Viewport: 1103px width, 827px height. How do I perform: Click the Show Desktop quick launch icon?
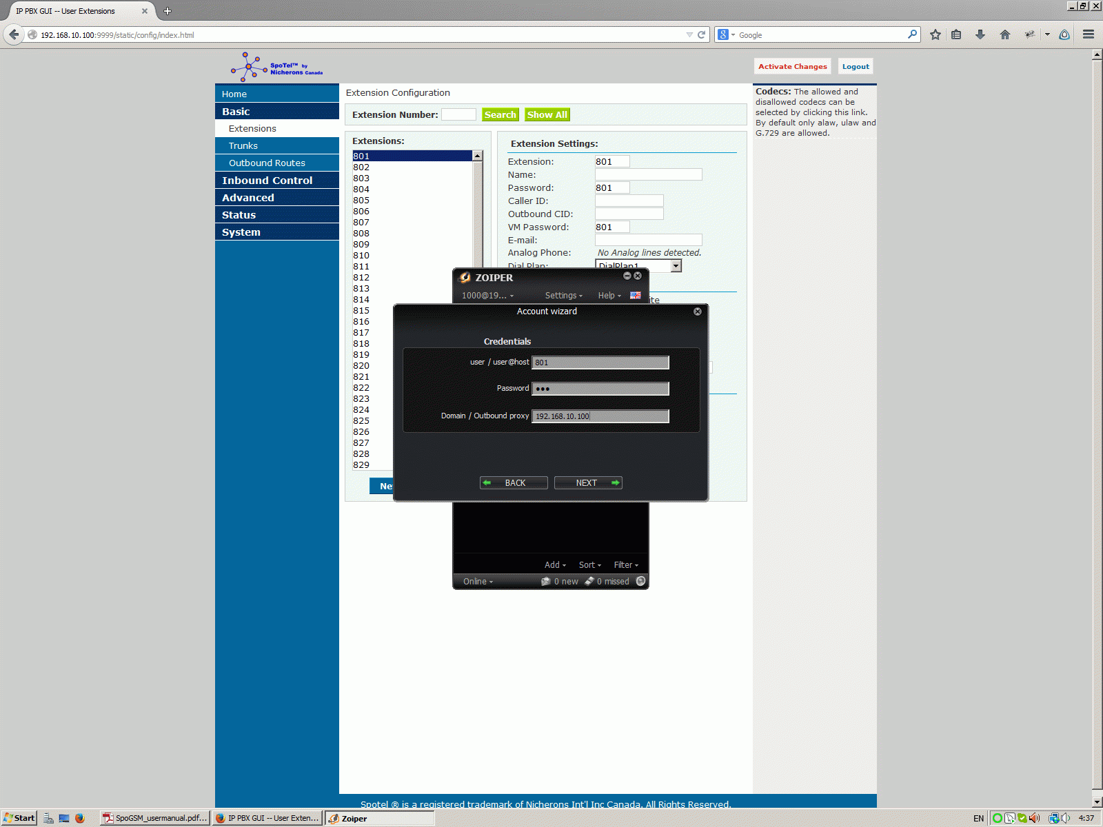pos(64,818)
